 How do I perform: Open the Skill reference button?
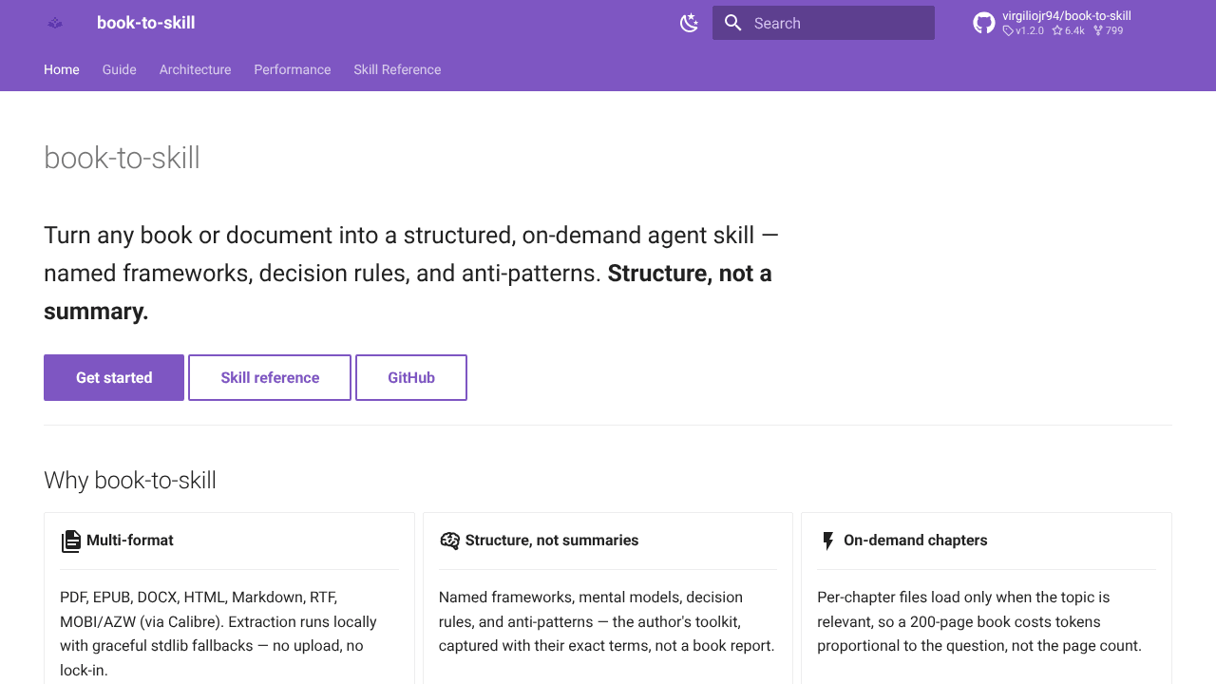pos(270,377)
